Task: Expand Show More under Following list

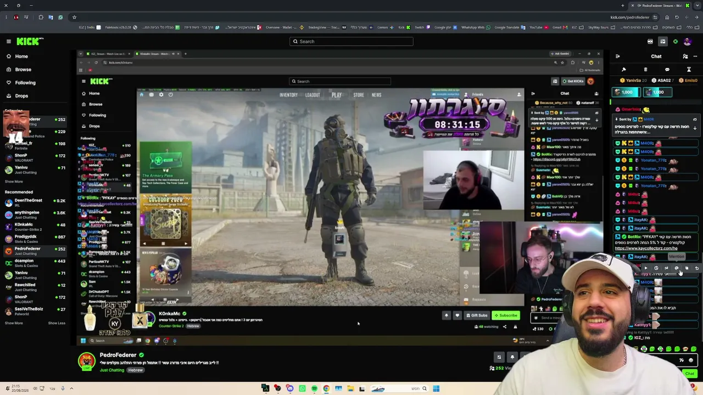Action: (14, 182)
